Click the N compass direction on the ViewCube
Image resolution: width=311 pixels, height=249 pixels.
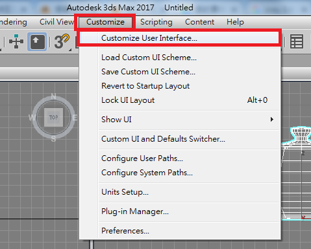tap(53, 96)
